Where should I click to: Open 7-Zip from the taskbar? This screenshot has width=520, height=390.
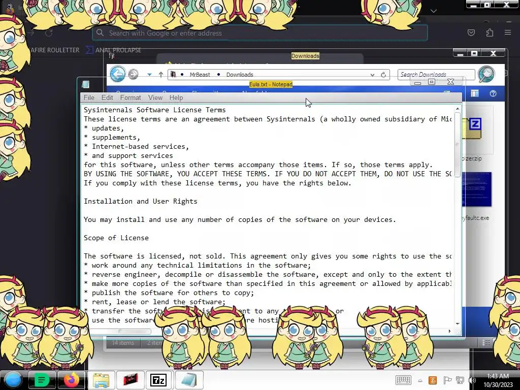click(158, 380)
